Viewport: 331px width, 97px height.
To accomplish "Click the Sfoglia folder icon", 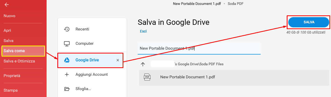I will (67, 89).
